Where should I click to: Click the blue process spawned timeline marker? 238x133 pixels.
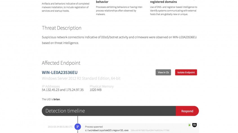tap(78, 127)
